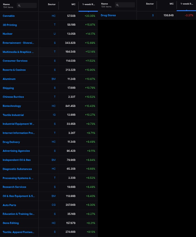
Task: Open Entertainment - Diversified industry link
Action: tap(18, 43)
